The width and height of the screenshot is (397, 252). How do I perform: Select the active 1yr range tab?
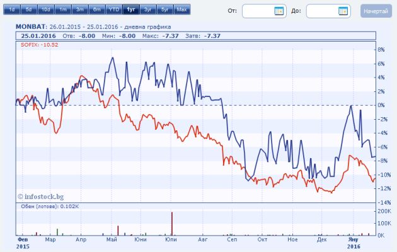[131, 9]
